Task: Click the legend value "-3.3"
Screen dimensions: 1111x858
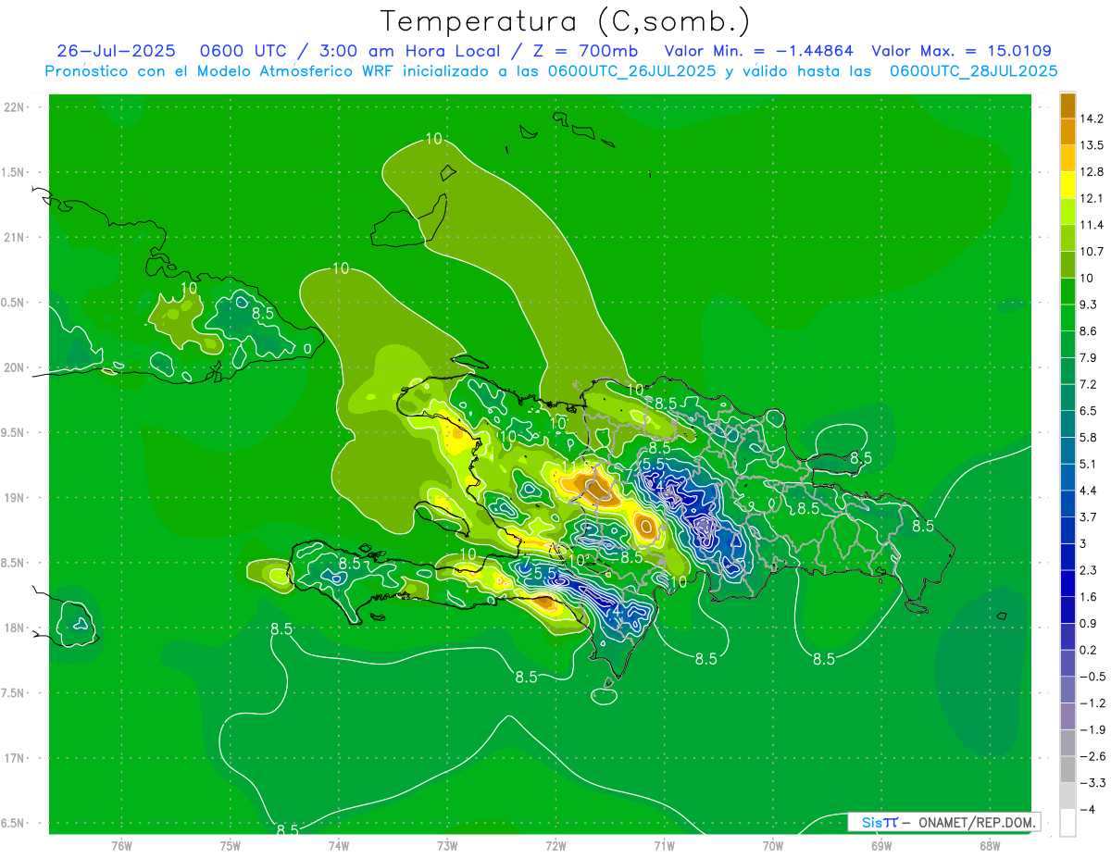Action: tap(1091, 782)
